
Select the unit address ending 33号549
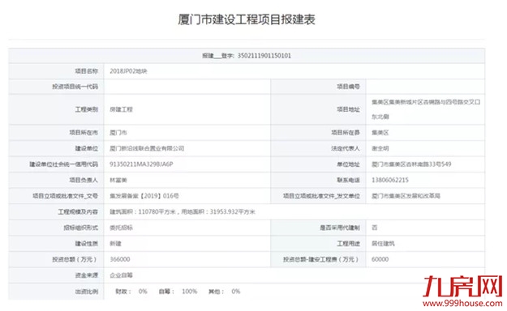point(411,164)
